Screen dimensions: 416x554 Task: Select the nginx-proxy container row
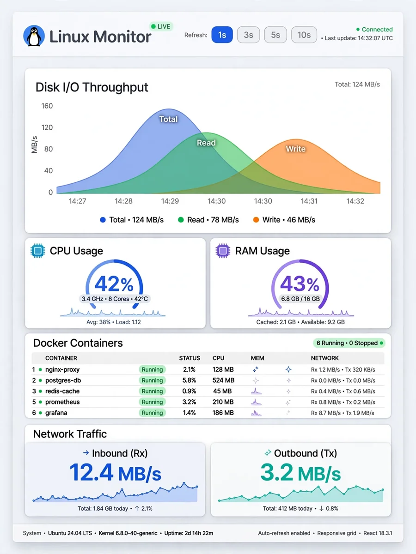point(208,369)
